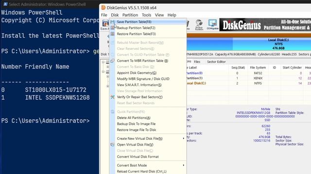Click the ID column header
311x174 pixels.
[x=274, y=68]
